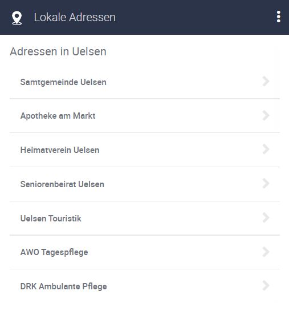The image size is (289, 311).
Task: Click chevron next to Heimatverein Uelsen
Action: tap(266, 149)
